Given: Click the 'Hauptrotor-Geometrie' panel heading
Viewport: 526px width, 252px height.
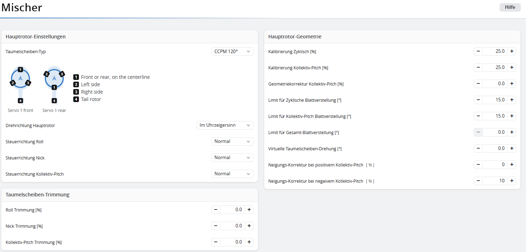Looking at the screenshot, I should 295,37.
